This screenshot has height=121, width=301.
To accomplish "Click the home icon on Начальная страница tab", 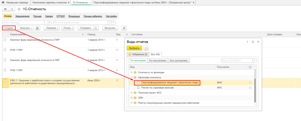I will coord(3,2).
